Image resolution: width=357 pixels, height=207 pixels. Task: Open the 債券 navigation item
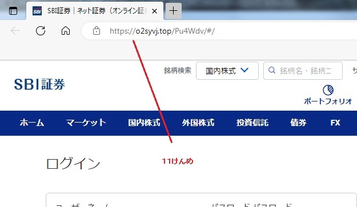click(298, 123)
